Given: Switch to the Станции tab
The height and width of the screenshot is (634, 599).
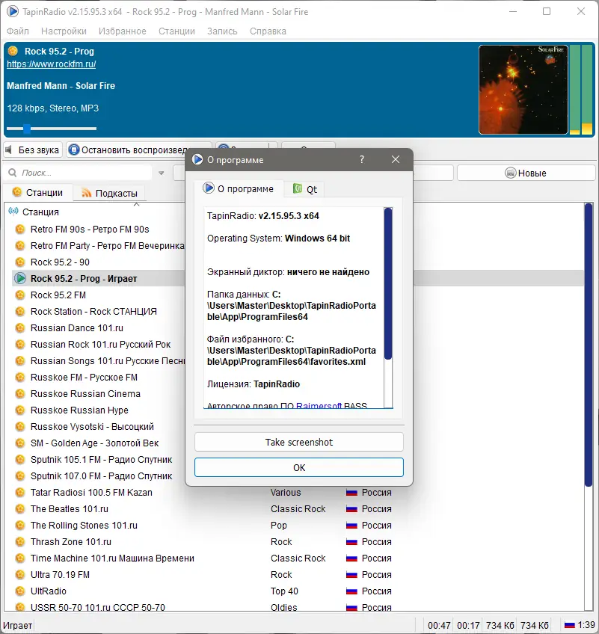Looking at the screenshot, I should 37,192.
